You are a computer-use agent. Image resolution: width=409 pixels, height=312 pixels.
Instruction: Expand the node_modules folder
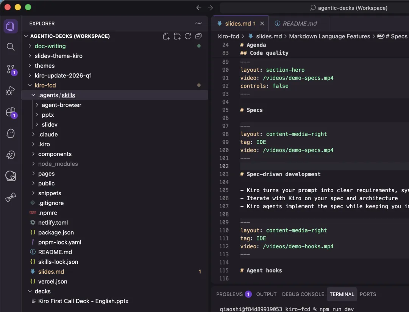click(x=33, y=164)
